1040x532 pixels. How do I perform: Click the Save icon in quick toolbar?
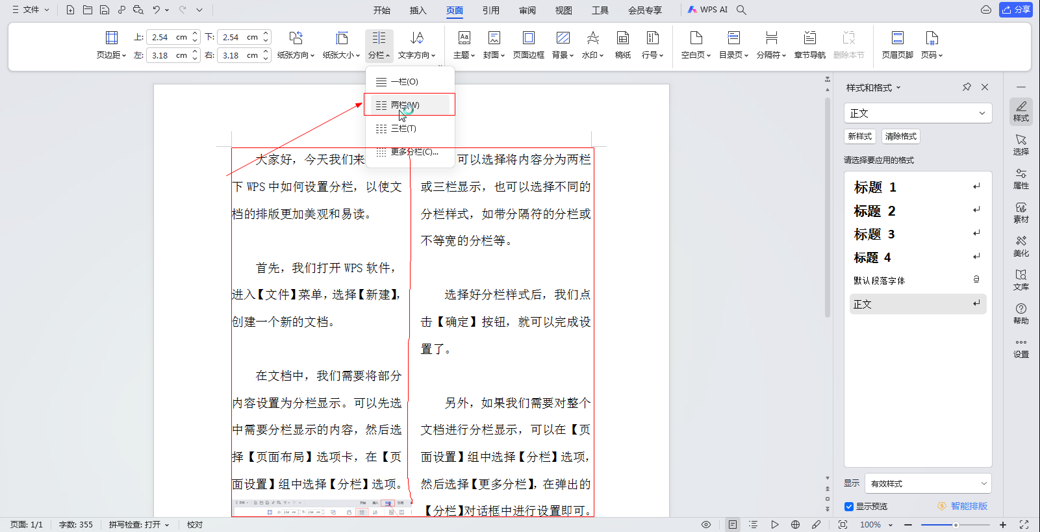click(x=105, y=10)
